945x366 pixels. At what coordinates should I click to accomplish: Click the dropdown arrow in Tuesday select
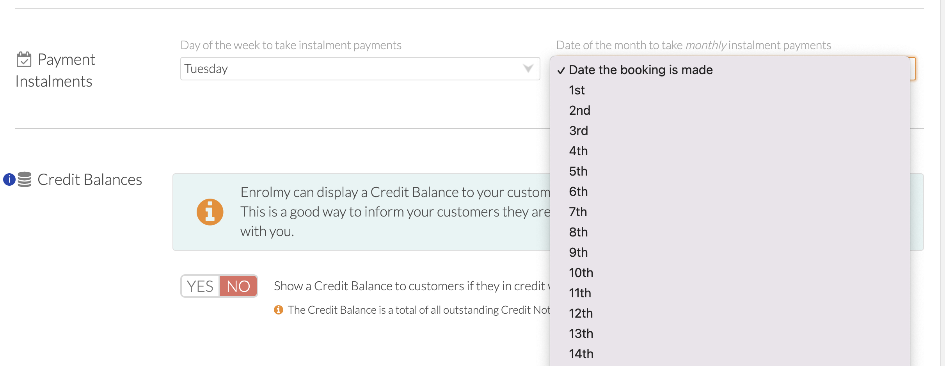[x=528, y=69]
